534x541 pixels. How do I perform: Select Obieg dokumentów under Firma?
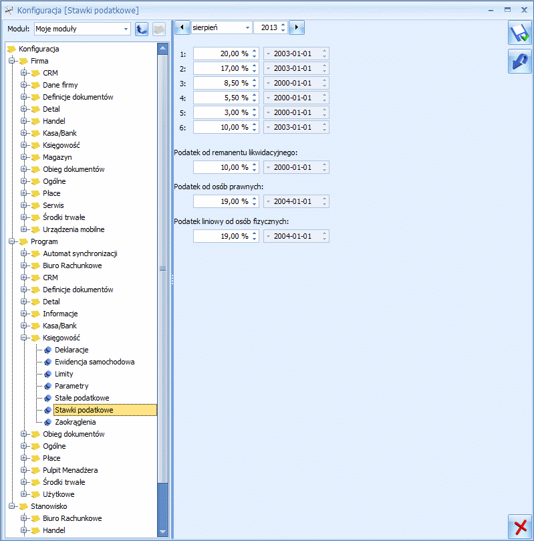click(x=74, y=169)
